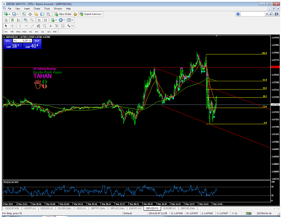Toggle the Terminal panel icon

tap(42, 14)
